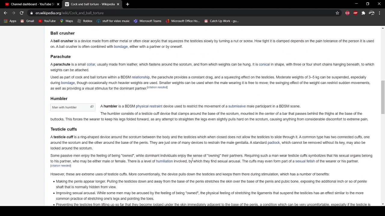This screenshot has height=216, width=385.
Task: Click the 'Ball crusher' section heading
Action: (x=63, y=33)
